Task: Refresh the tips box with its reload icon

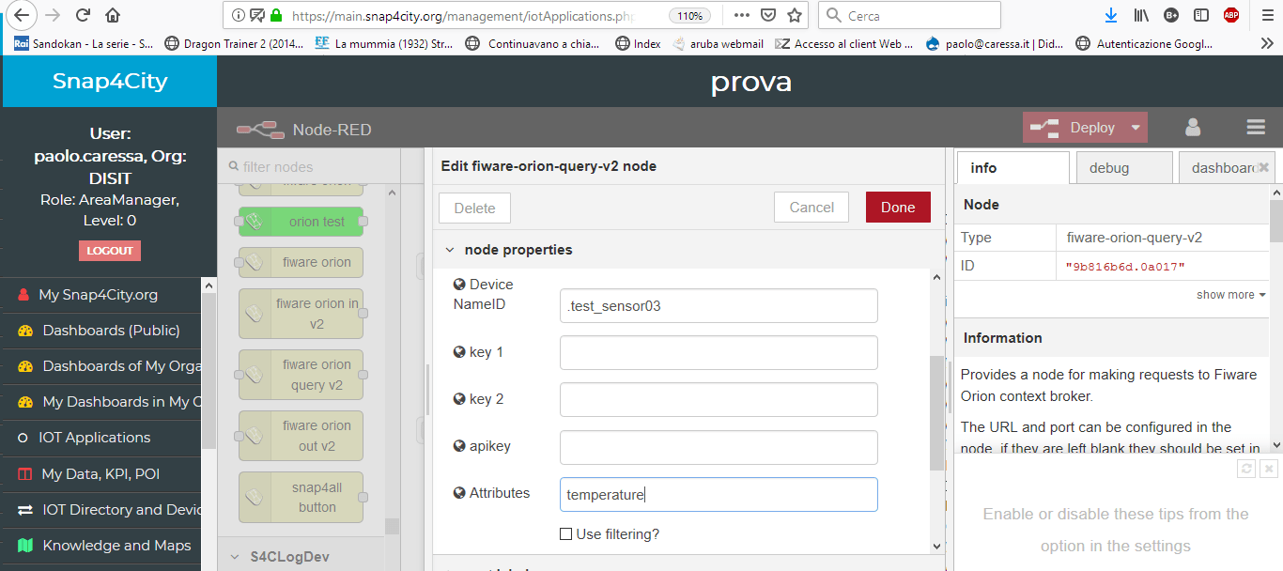Action: [1246, 468]
